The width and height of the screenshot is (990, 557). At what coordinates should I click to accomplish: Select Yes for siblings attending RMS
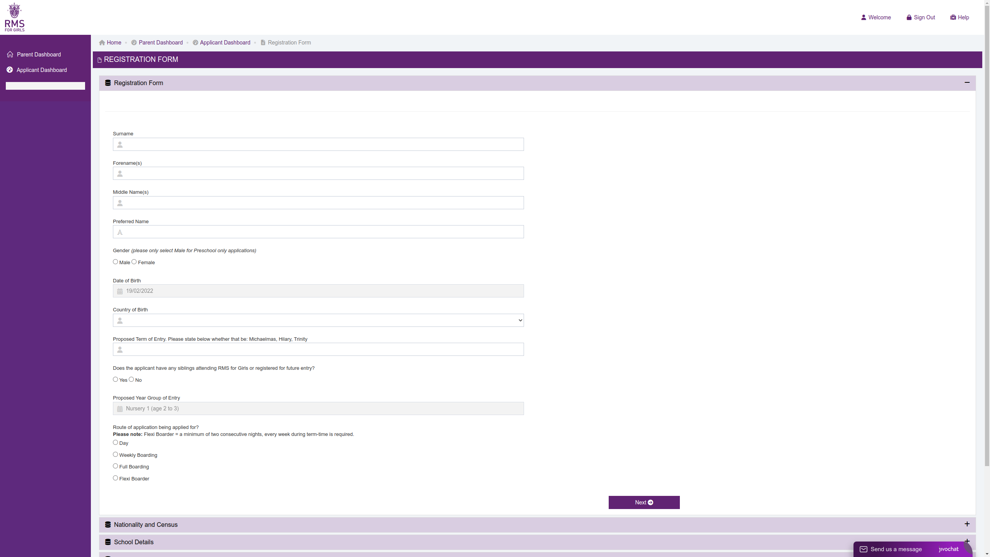pos(116,379)
